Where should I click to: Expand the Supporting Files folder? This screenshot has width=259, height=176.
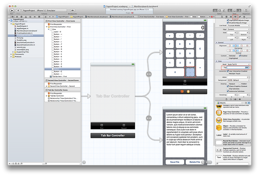pyautogui.click(x=13, y=52)
